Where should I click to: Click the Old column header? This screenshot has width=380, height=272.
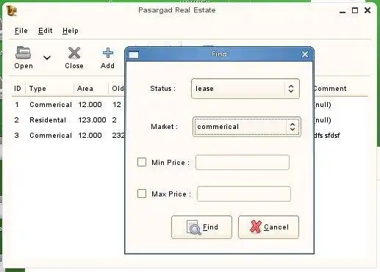point(118,89)
